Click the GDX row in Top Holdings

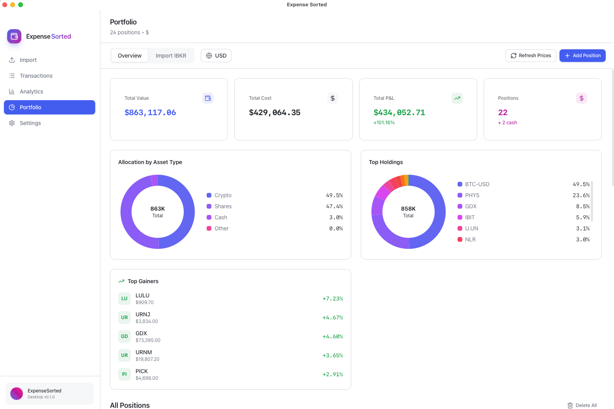point(524,206)
